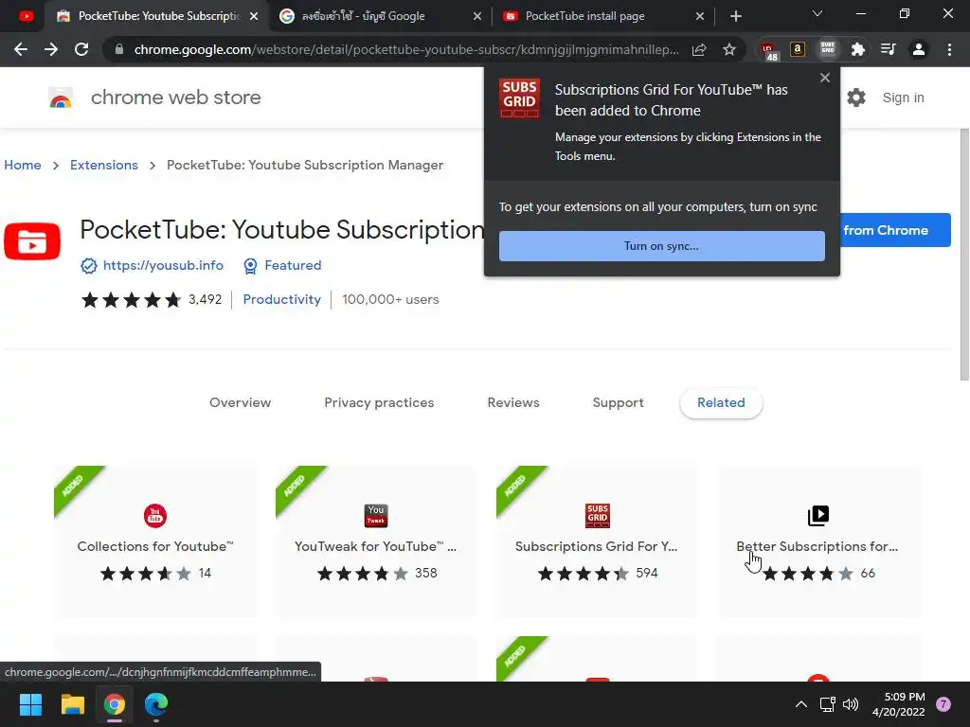Click the Better Subscriptions card icon
970x727 pixels.
[x=818, y=516]
